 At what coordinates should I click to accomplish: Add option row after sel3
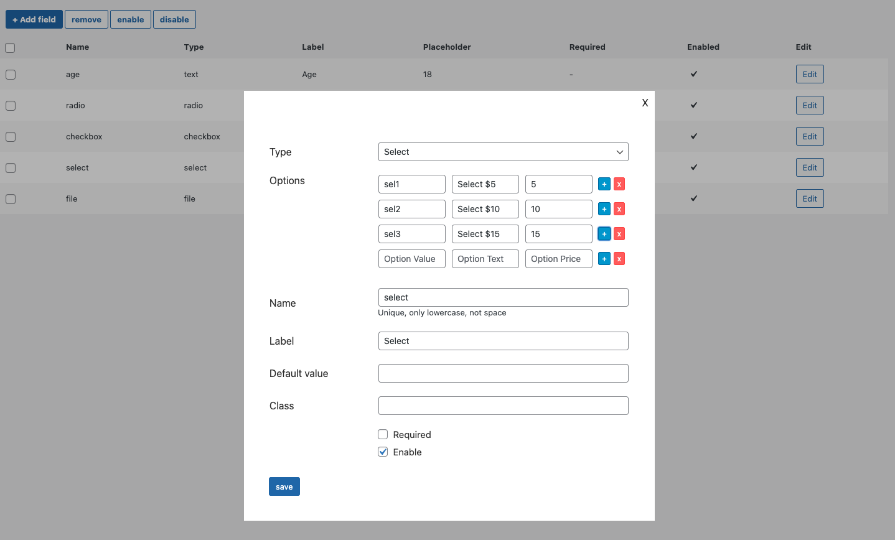point(604,234)
